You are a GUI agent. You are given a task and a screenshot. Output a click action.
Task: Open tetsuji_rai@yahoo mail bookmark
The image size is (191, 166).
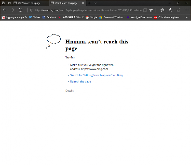pyautogui.click(x=139, y=17)
